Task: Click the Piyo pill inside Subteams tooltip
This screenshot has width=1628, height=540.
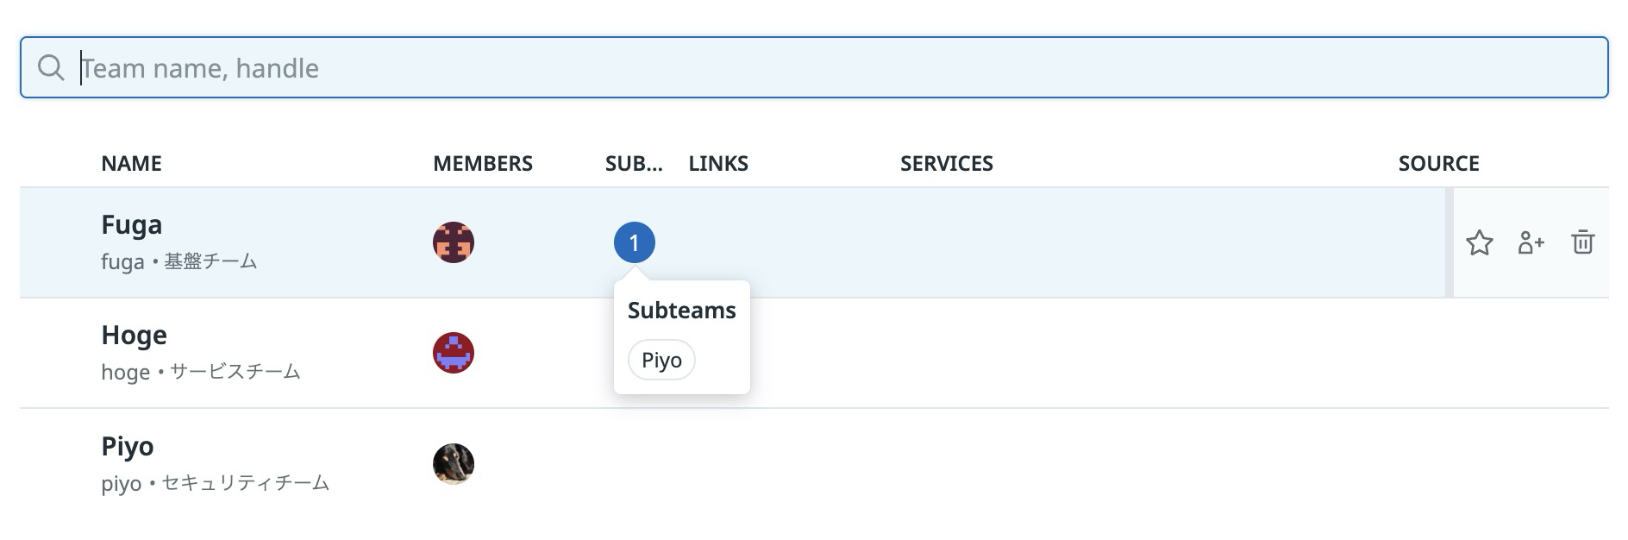Action: (x=661, y=360)
